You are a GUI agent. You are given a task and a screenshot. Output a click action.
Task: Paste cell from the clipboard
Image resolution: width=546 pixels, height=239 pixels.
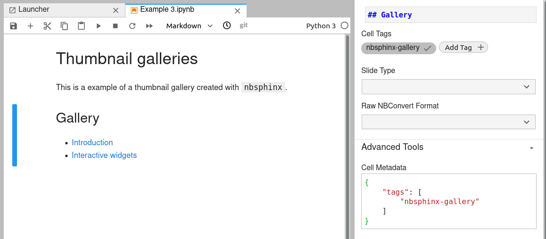[x=81, y=26]
